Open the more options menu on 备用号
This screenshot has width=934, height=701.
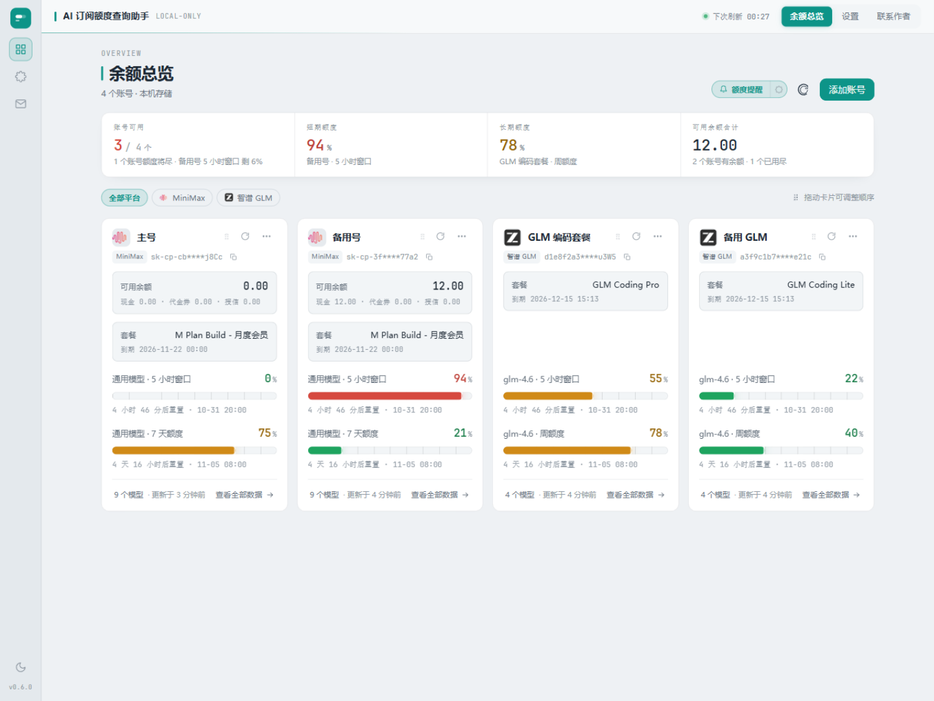(462, 236)
